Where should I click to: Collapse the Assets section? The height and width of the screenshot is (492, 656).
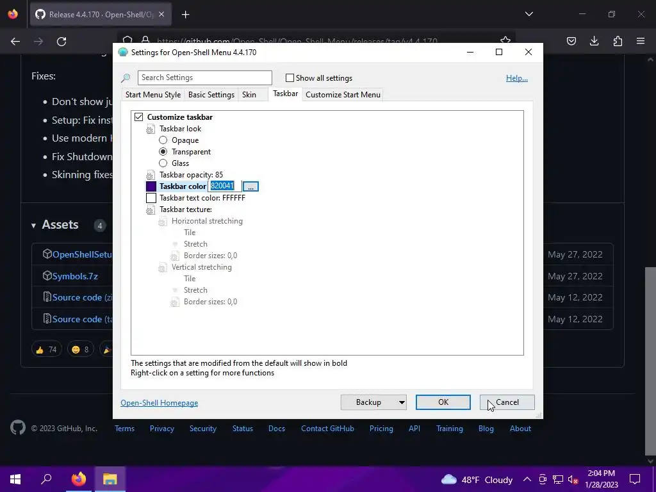click(33, 225)
